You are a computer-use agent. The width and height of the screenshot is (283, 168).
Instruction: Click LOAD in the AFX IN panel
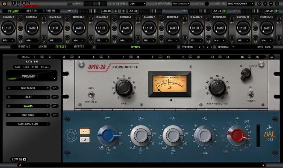click(26, 67)
